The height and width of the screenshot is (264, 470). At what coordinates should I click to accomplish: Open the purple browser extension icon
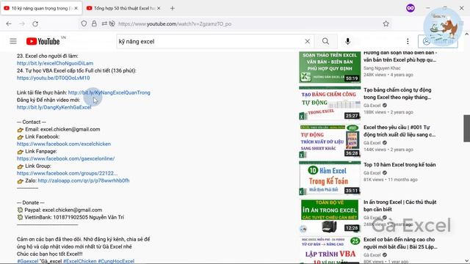(x=411, y=8)
